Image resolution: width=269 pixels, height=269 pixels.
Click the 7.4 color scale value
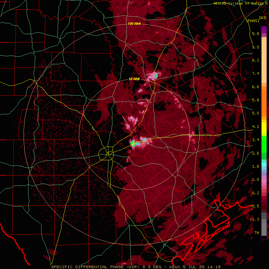[x=256, y=74]
